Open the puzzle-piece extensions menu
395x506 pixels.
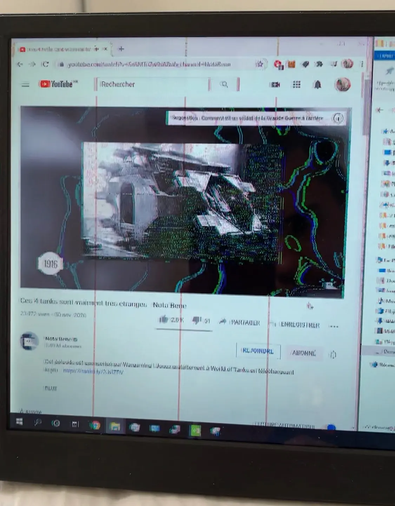[319, 64]
